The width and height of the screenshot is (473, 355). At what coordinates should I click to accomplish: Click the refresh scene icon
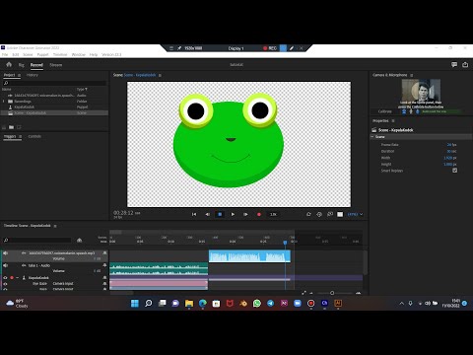308,214
